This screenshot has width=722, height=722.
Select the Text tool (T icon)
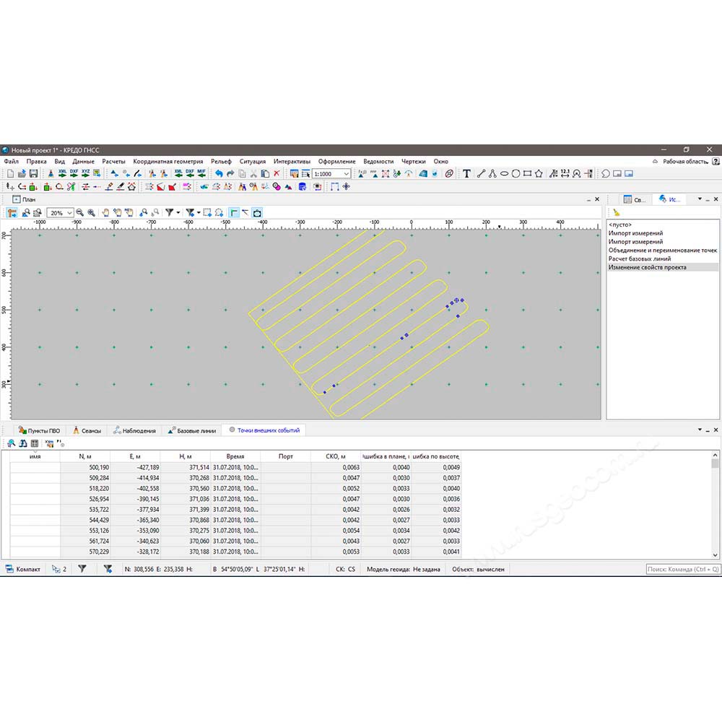(x=466, y=174)
